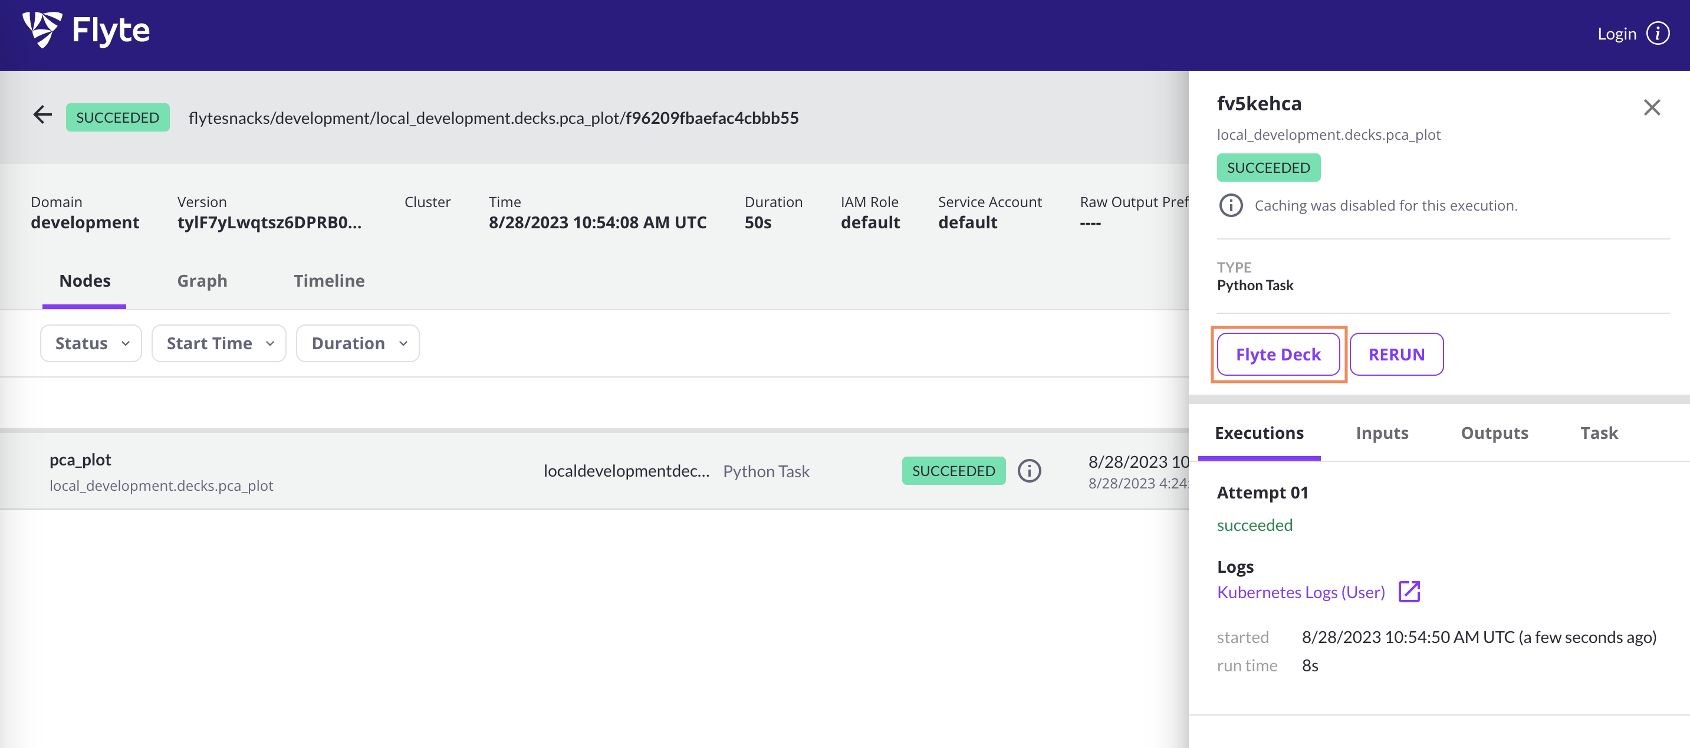1690x748 pixels.
Task: Click the info icon in pca_plot row
Action: 1029,471
